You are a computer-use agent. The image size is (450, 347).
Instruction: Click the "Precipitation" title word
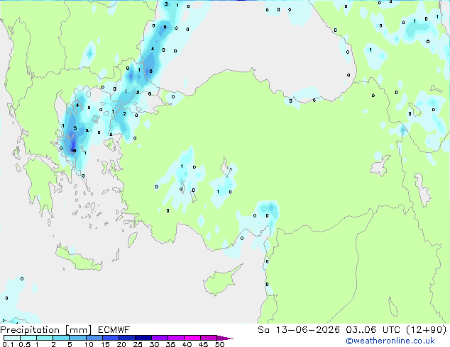coord(30,330)
